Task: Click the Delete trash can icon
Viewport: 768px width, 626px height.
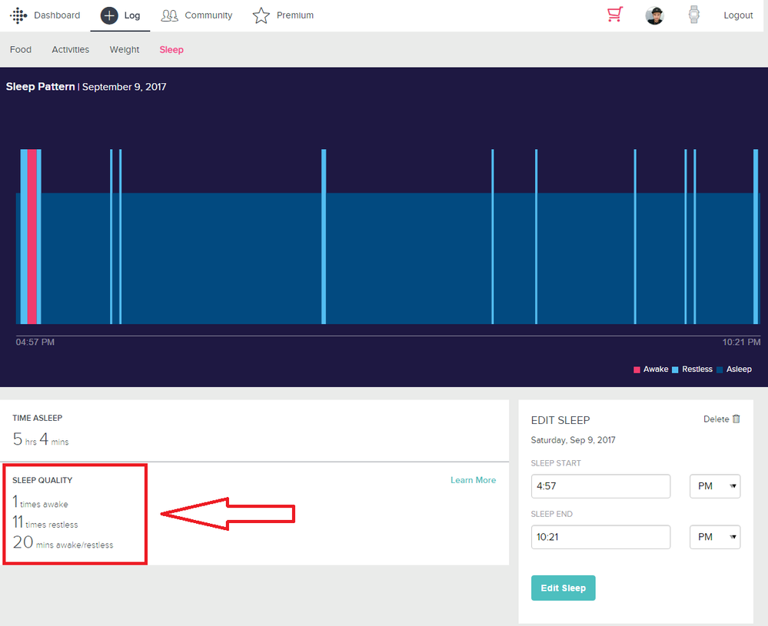Action: coord(736,419)
